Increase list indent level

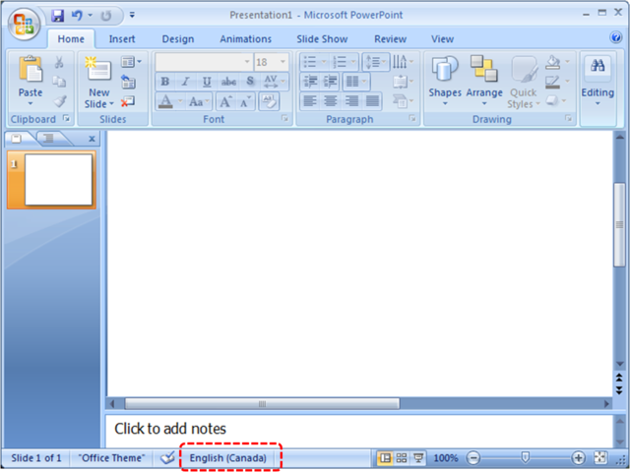tap(331, 82)
